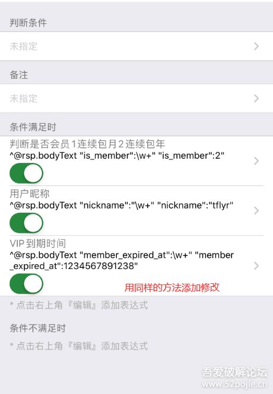Select the 未指定 field under 备注
Image resolution: width=273 pixels, height=394 pixels.
click(x=136, y=98)
